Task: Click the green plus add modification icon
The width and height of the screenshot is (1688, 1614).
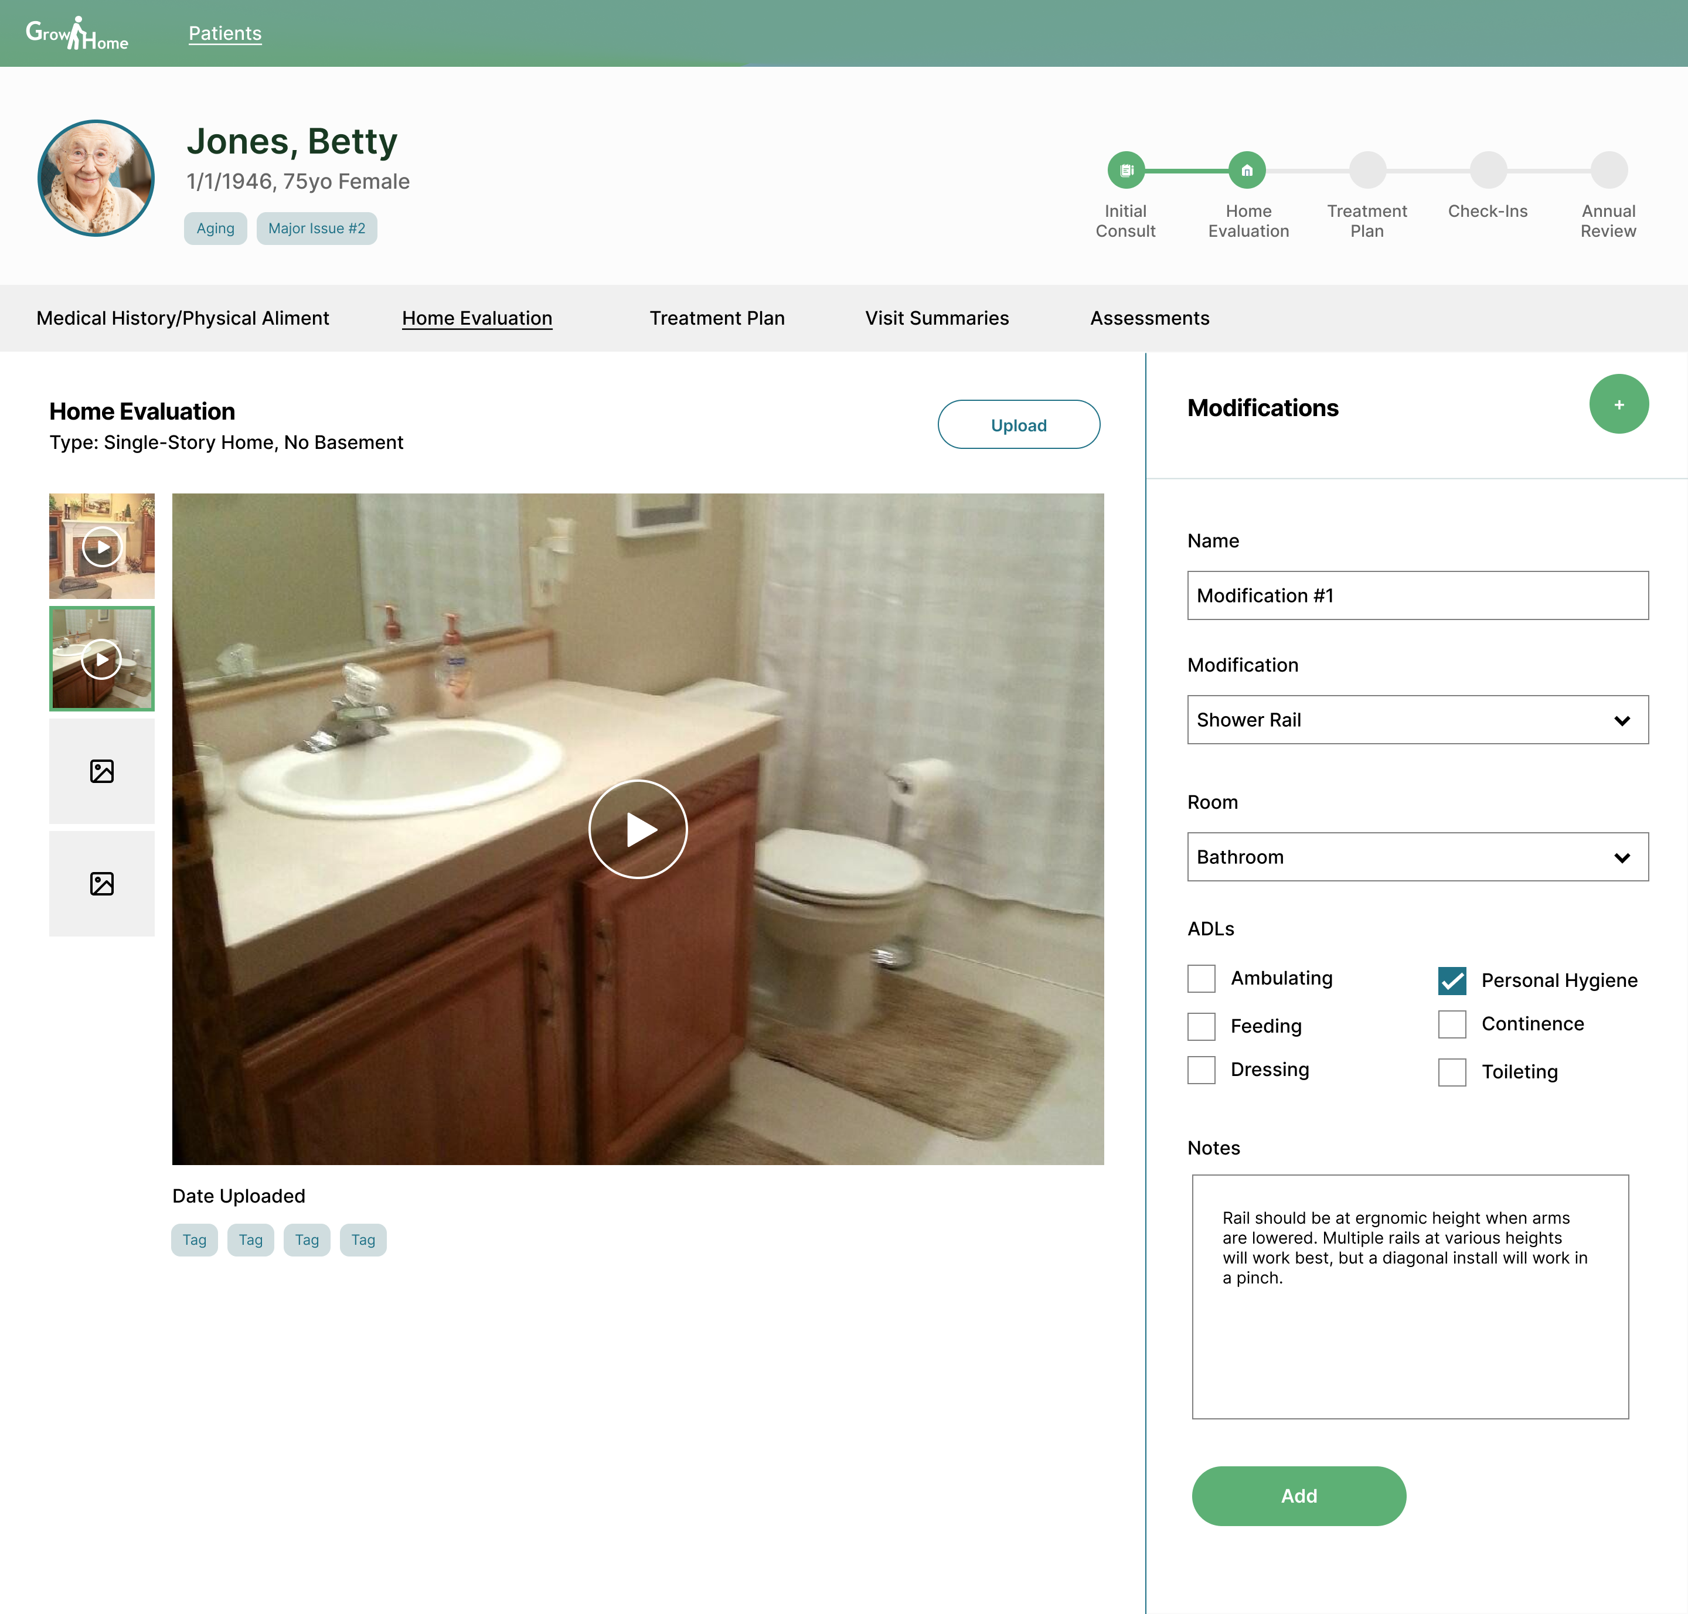Action: [x=1618, y=404]
